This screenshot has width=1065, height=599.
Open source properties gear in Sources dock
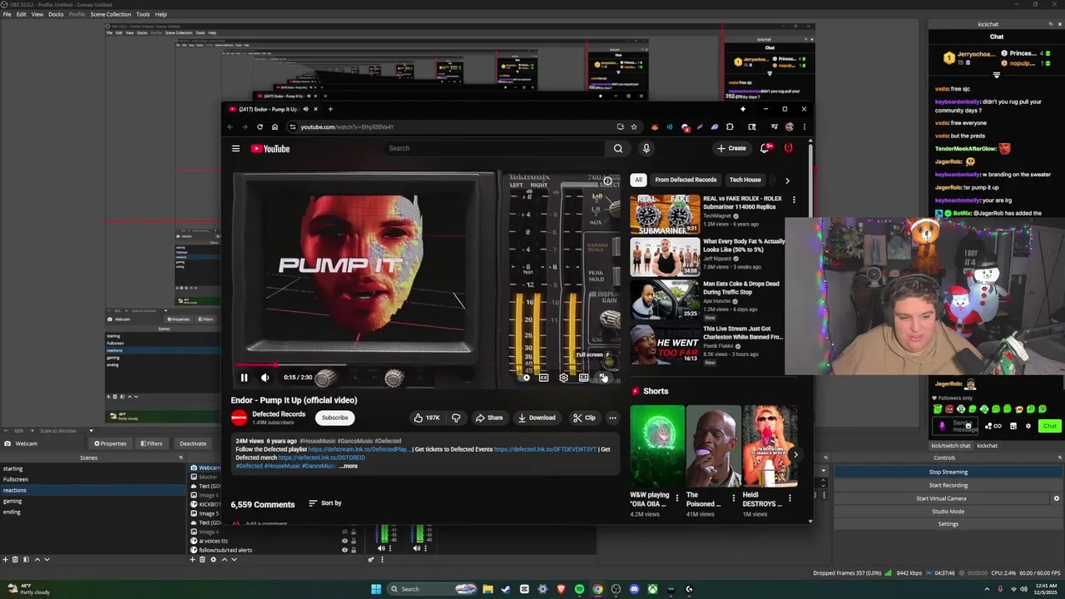213,559
